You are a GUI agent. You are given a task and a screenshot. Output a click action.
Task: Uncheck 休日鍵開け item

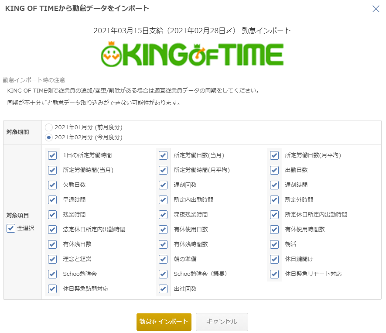coord(274,259)
